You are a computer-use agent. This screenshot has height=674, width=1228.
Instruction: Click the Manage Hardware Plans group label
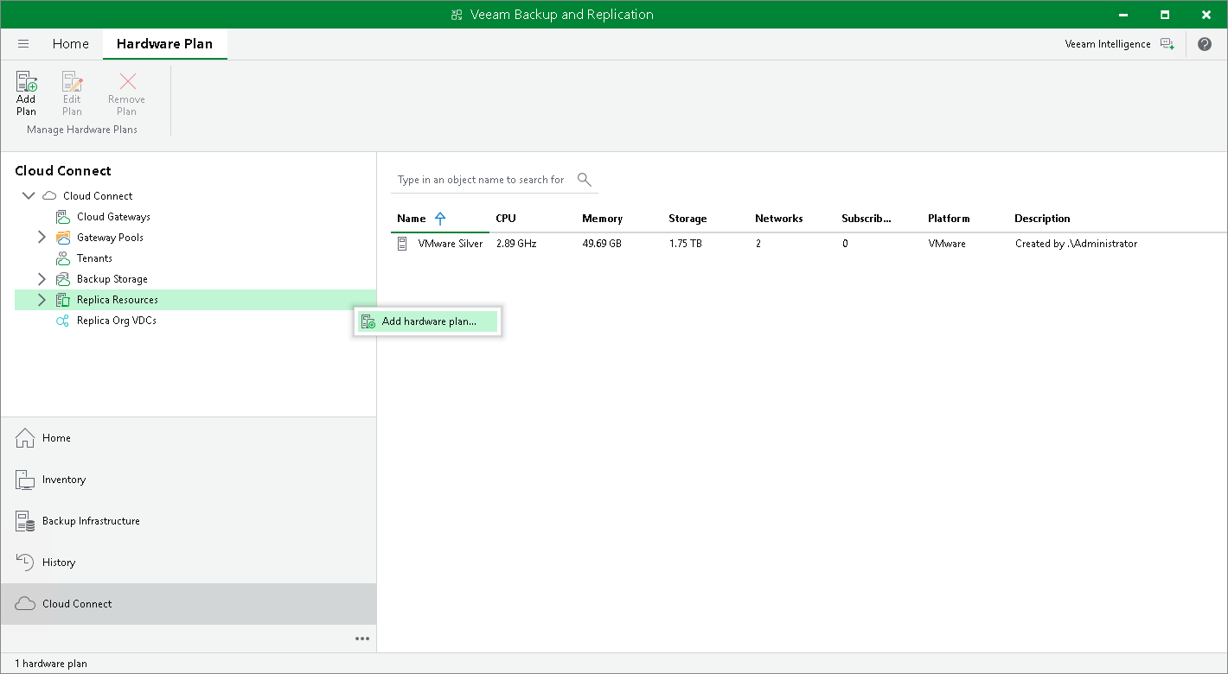(82, 130)
